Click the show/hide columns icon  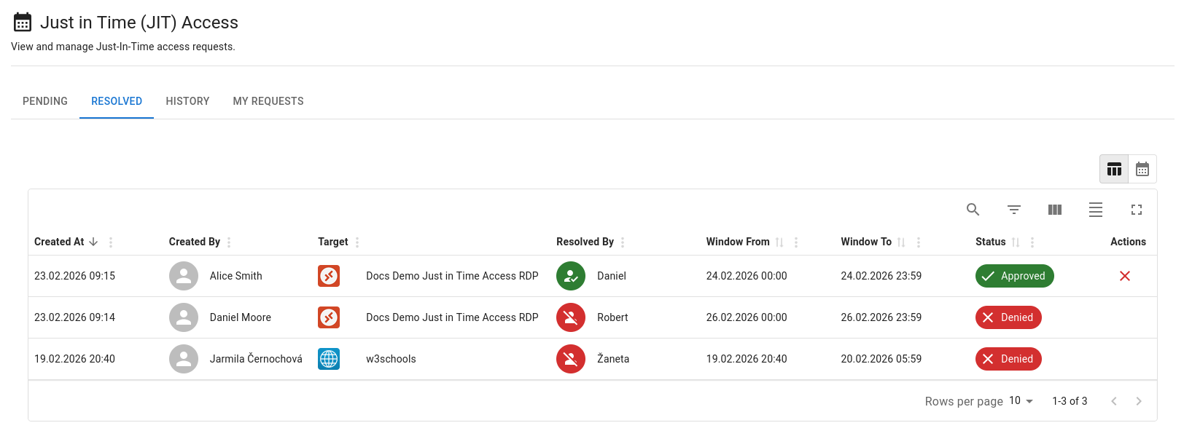pyautogui.click(x=1054, y=210)
